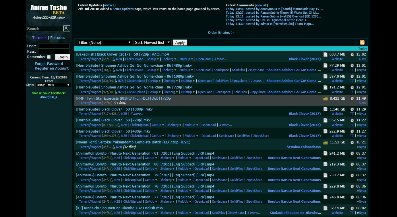Open the Filter (None) dropdown
The width and height of the screenshot is (397, 217).
(x=104, y=42)
